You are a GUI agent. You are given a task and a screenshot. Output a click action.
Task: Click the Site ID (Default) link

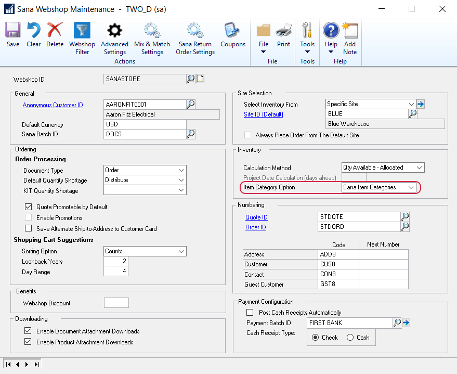pos(263,114)
